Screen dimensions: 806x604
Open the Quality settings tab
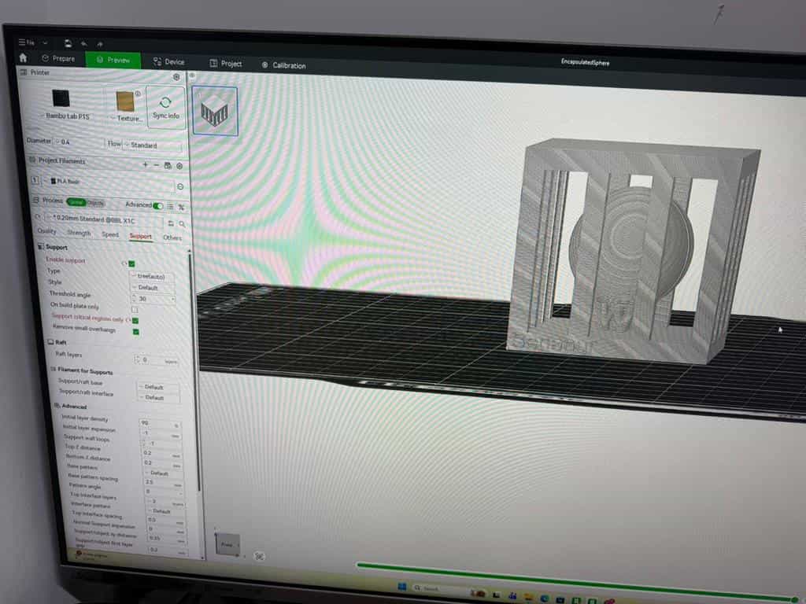tap(46, 231)
